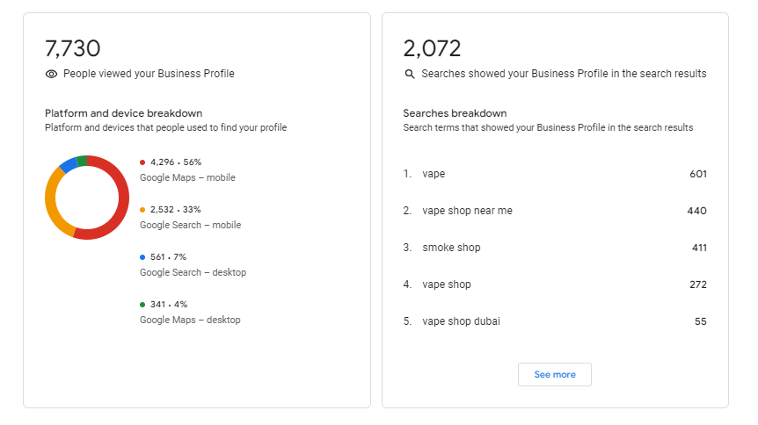The image size is (758, 425).
Task: Click the 2,072 searches total number
Action: (x=432, y=48)
